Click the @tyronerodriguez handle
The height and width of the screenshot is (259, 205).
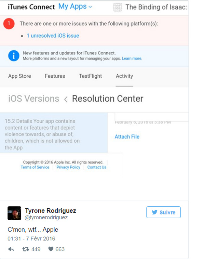pyautogui.click(x=46, y=217)
